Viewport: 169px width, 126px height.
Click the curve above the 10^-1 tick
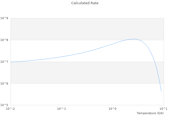[62, 57]
